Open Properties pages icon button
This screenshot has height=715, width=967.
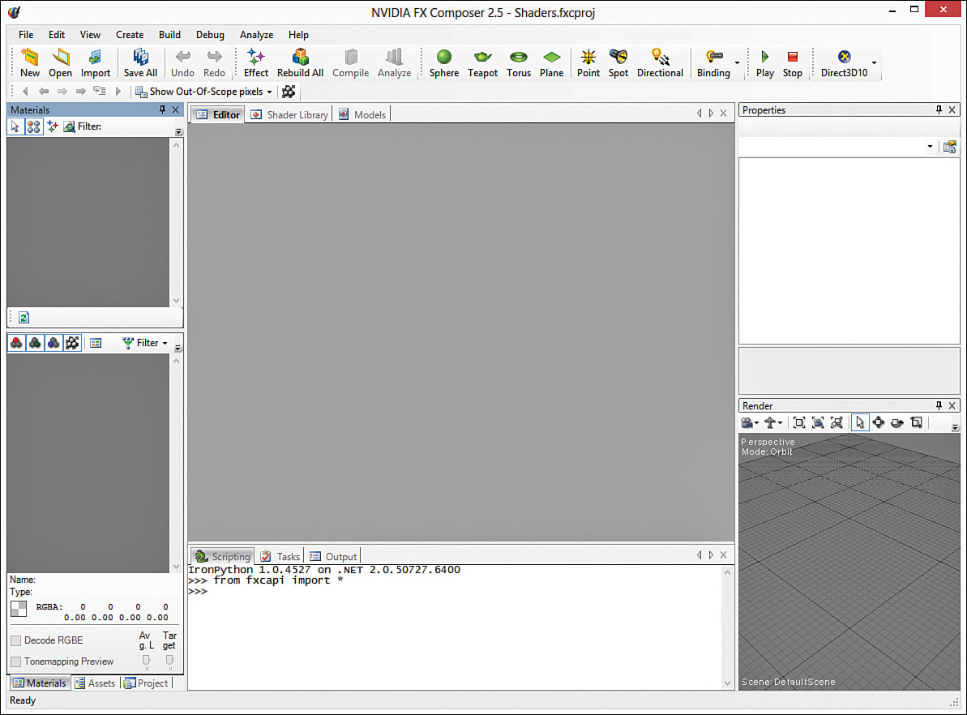tap(950, 147)
